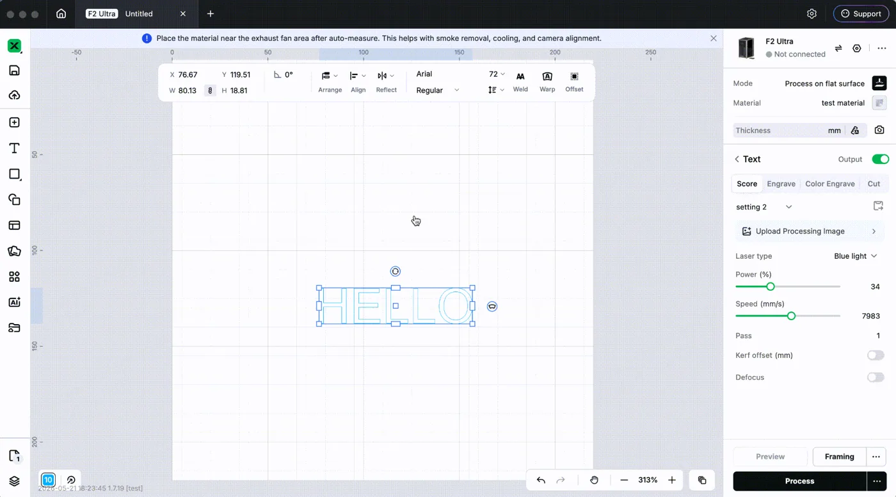This screenshot has height=497, width=896.
Task: Open the AI image tool
Action: [x=14, y=302]
